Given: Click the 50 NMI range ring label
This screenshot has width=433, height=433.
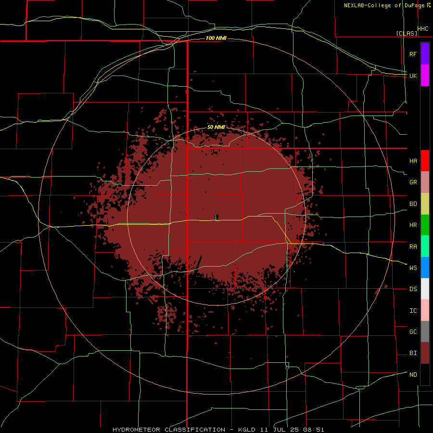Looking at the screenshot, I should pos(216,127).
